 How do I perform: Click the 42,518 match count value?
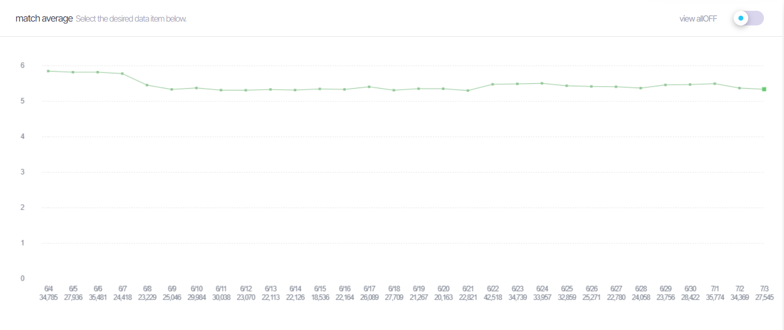pos(492,297)
